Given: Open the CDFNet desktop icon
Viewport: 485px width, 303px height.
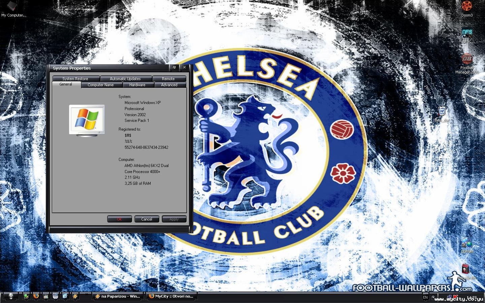Looking at the screenshot, I should pyautogui.click(x=467, y=245).
